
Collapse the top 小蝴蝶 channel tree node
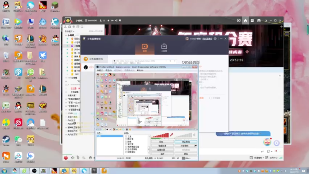pyautogui.click(x=66, y=35)
